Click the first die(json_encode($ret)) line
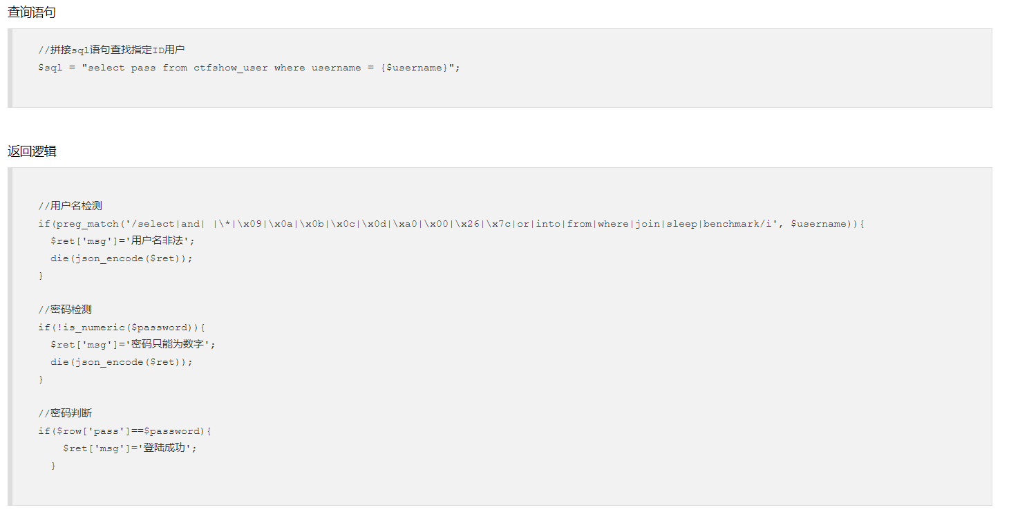1029x512 pixels. tap(122, 258)
